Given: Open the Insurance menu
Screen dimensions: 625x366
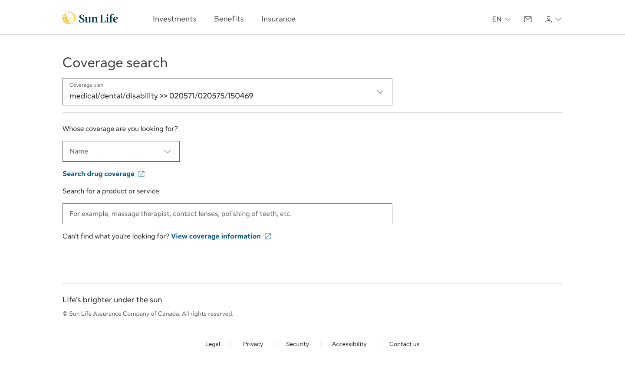Looking at the screenshot, I should pyautogui.click(x=278, y=19).
